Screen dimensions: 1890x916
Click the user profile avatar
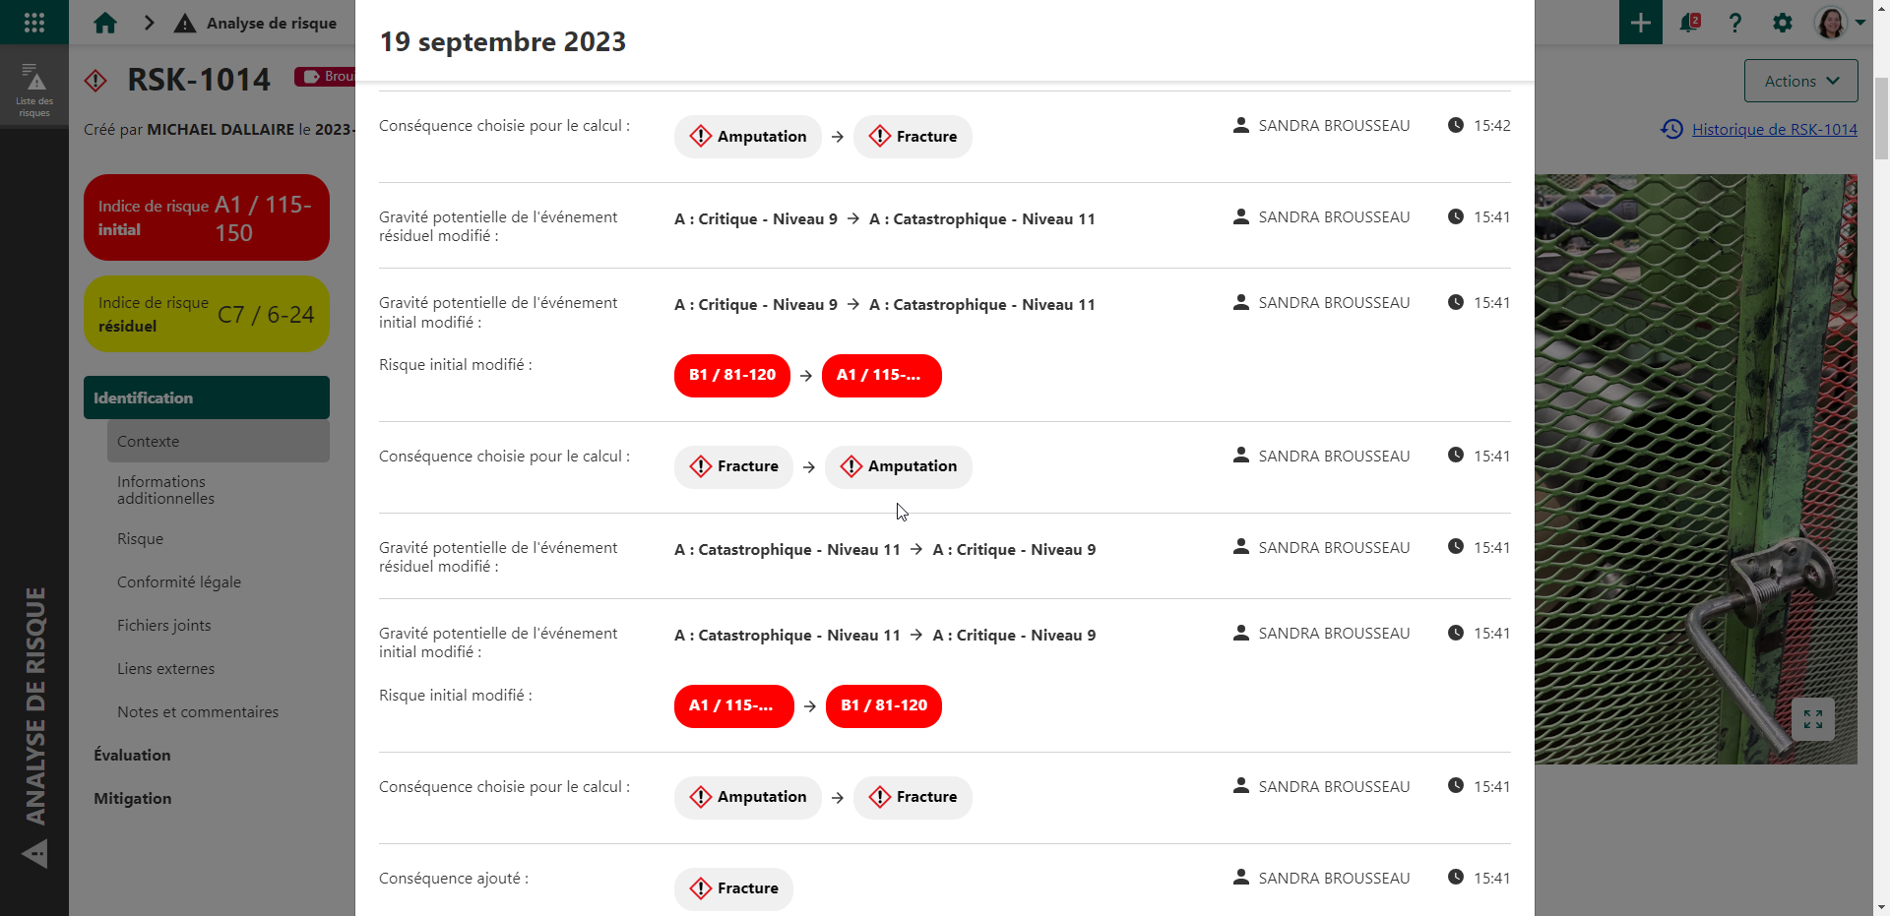click(1831, 23)
